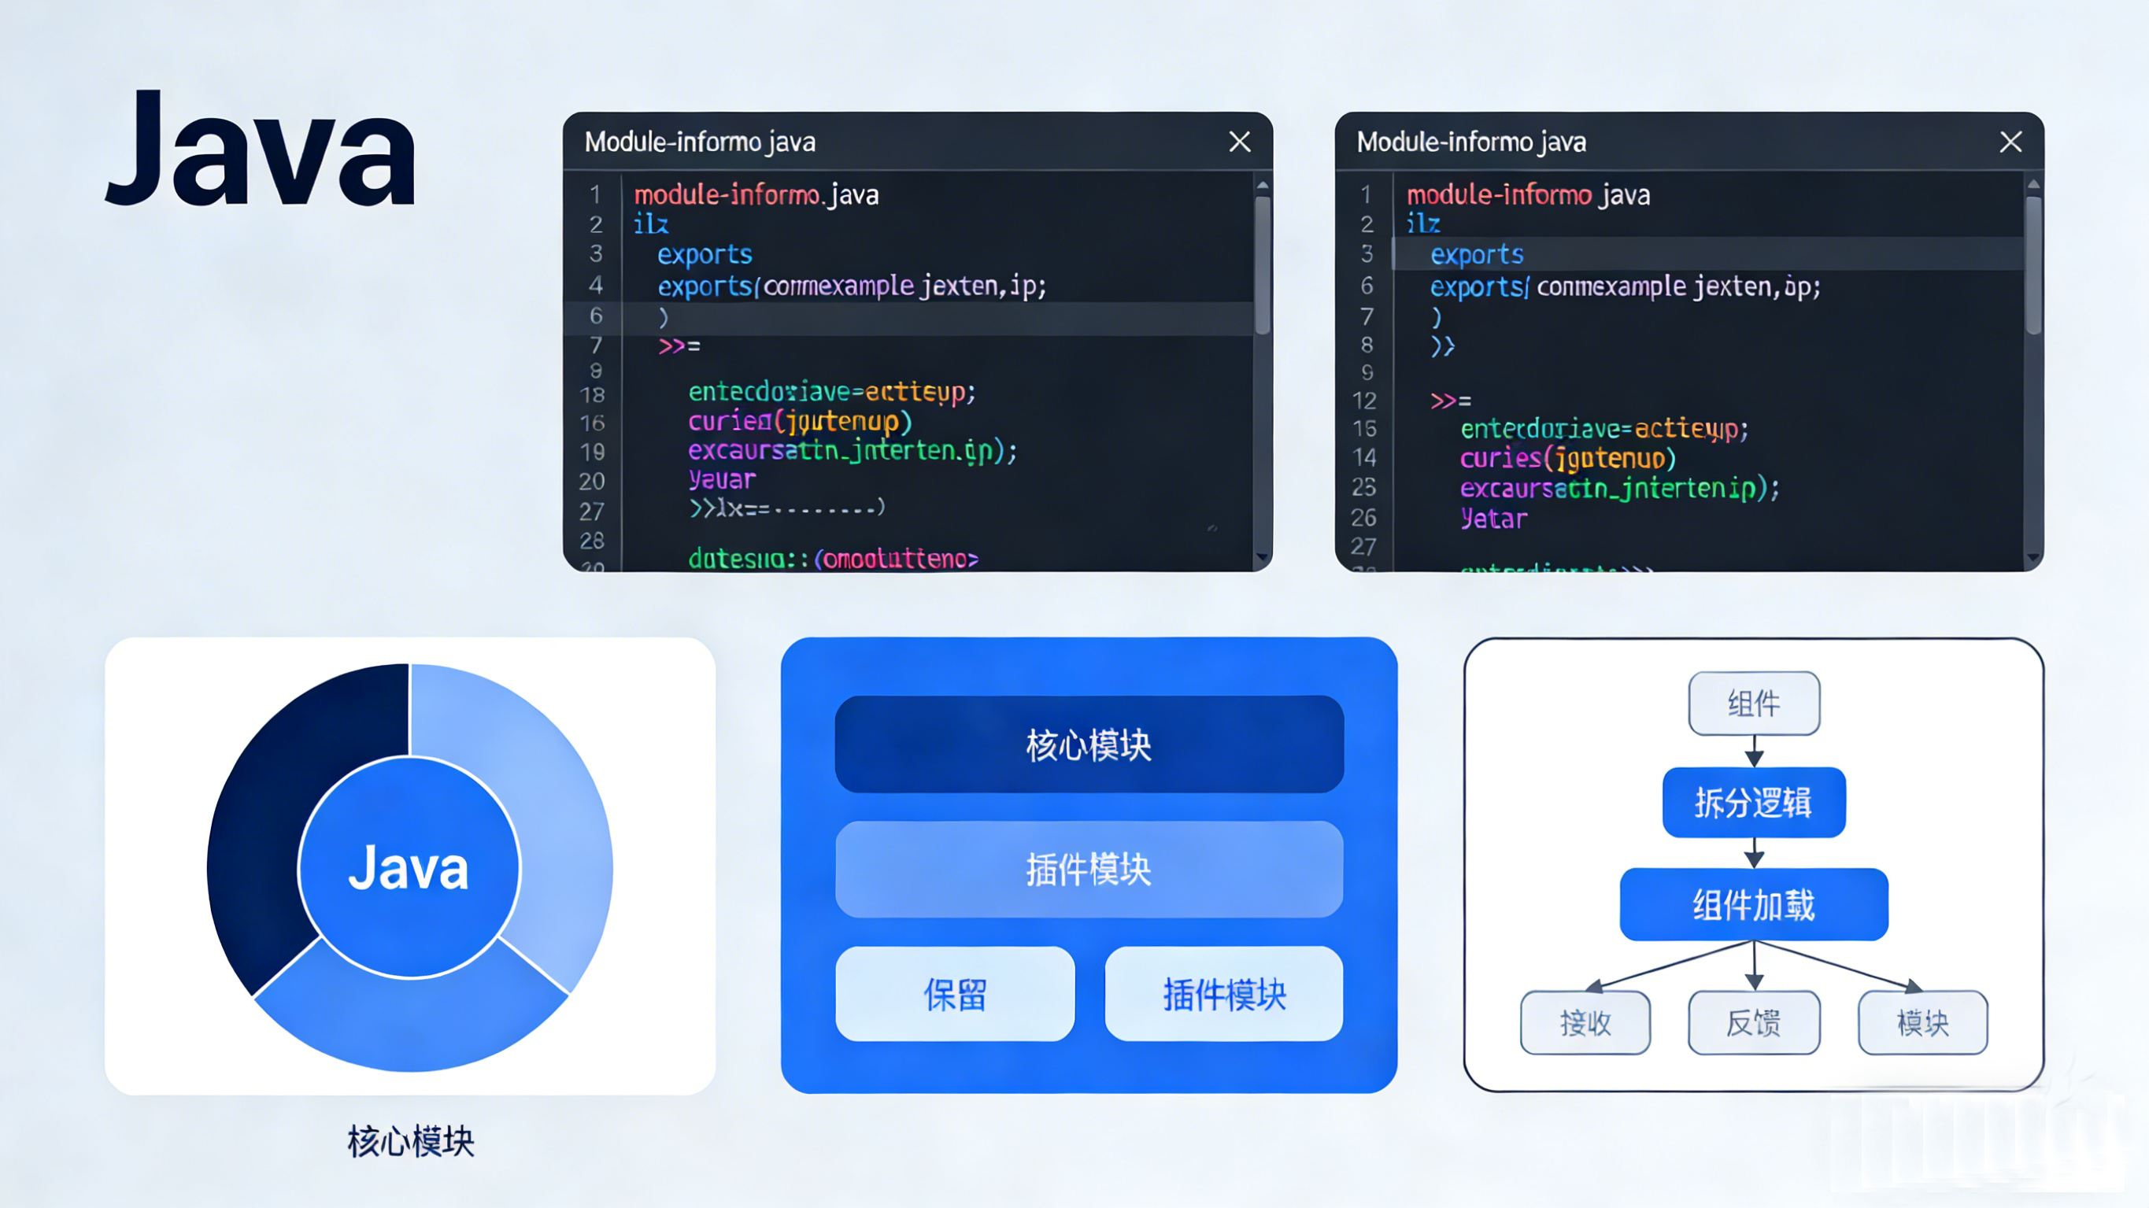Select the 保留 button

pyautogui.click(x=954, y=994)
